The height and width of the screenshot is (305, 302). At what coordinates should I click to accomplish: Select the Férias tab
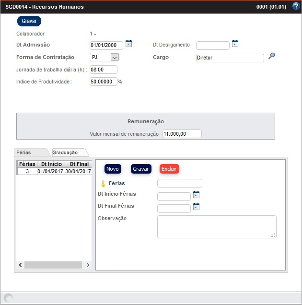pyautogui.click(x=24, y=152)
